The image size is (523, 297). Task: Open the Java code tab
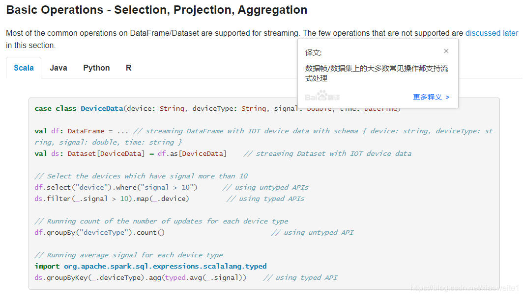click(x=58, y=68)
